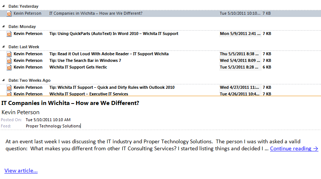
Task: Click RSS icon for Quick and Dirty Rules post
Action: coord(9,88)
